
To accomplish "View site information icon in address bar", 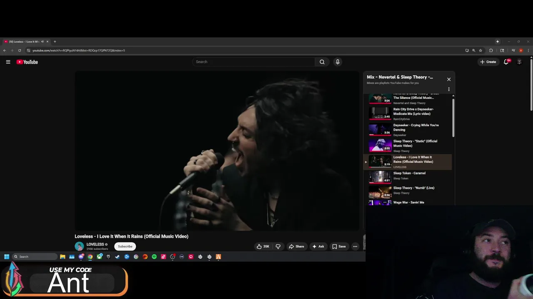I will click(28, 50).
